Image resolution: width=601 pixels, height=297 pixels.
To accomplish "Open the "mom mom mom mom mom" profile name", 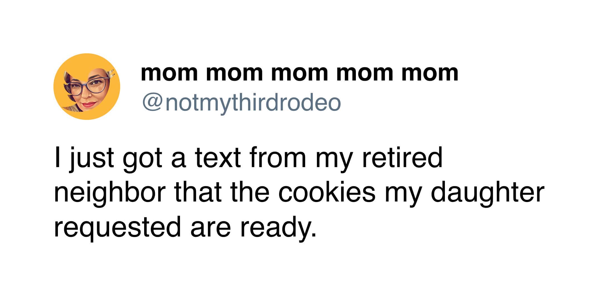I will point(299,73).
